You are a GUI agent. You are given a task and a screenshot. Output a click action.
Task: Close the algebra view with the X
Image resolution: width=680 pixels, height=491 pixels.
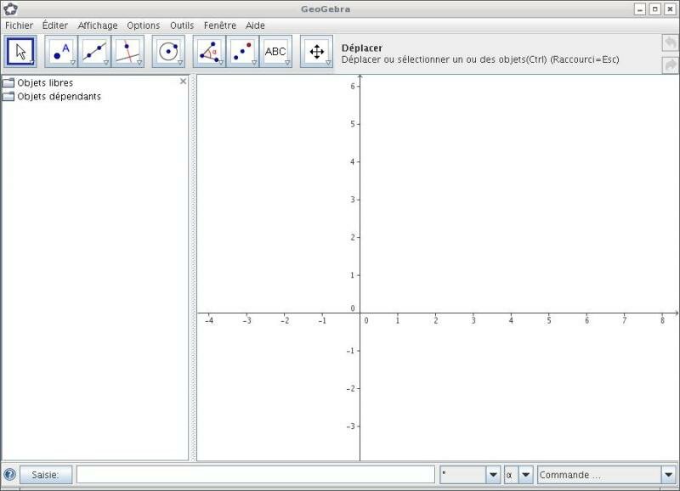tap(183, 81)
